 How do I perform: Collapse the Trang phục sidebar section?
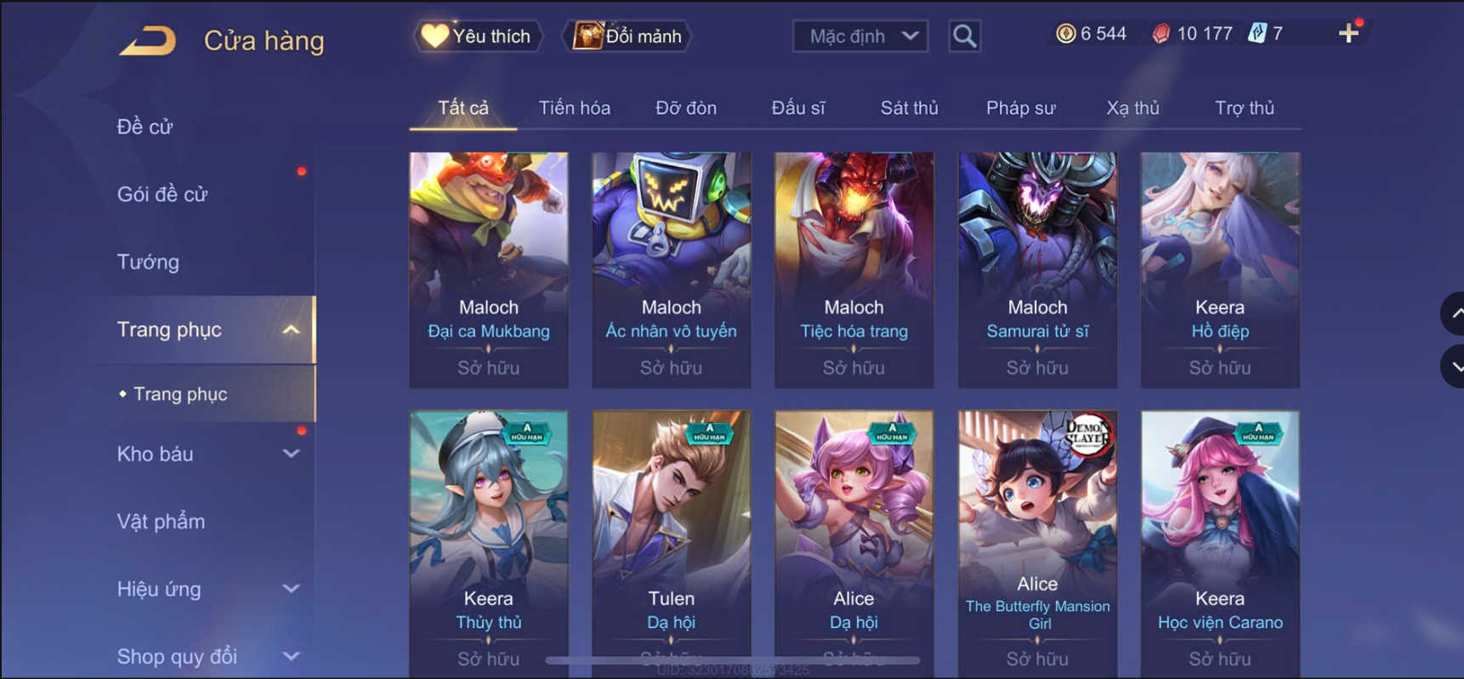(291, 330)
